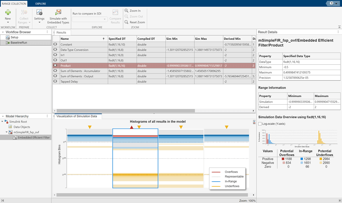Enable the Log-scale (Y-axis) checkbox

tap(260, 124)
